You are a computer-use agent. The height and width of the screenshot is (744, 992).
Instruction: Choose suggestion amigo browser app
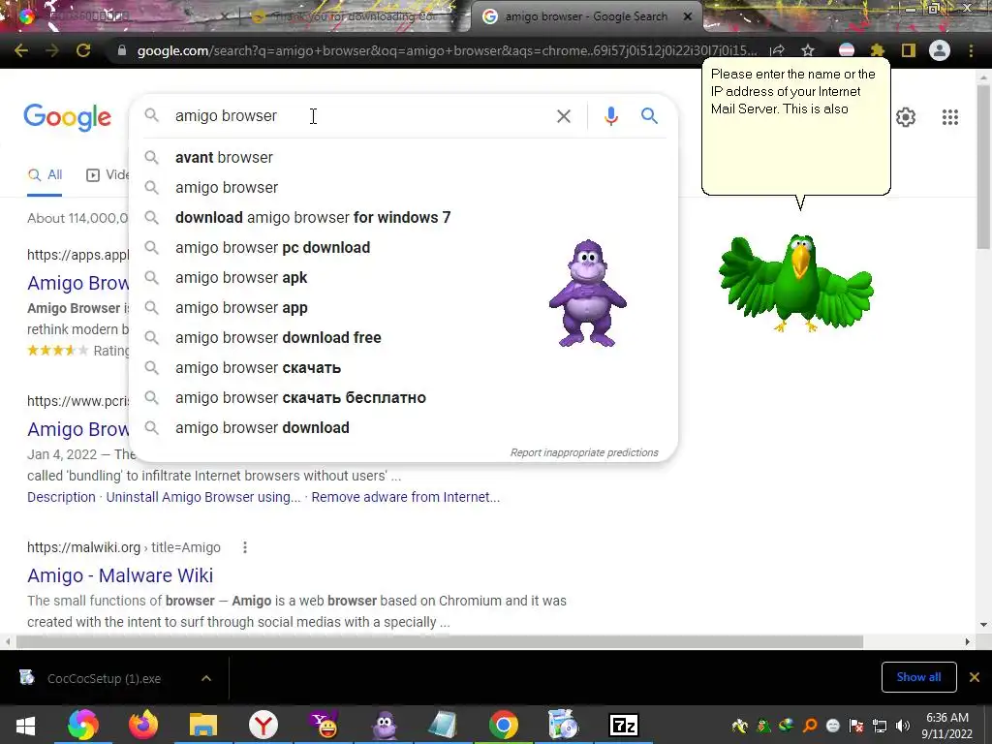tap(403, 307)
